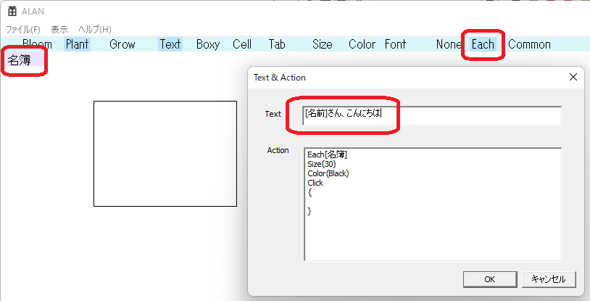Confirm with the OK button
Screen dimensions: 590x301
(490, 279)
